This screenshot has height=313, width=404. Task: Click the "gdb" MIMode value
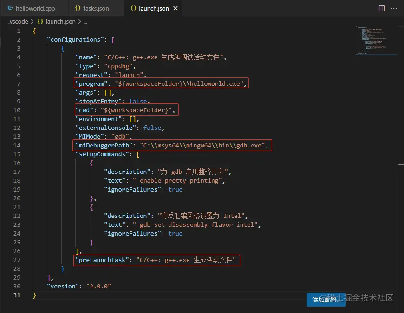coord(120,137)
